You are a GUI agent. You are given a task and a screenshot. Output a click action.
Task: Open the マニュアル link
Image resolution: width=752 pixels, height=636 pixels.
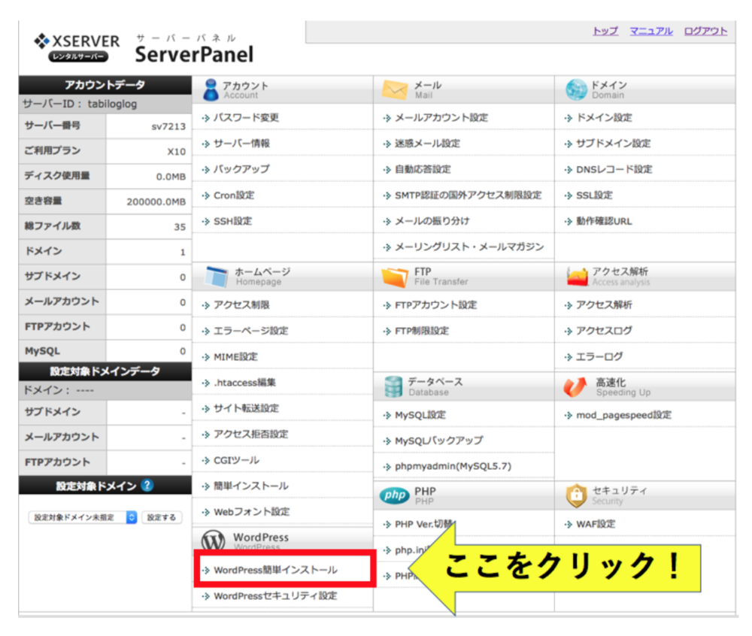[650, 31]
